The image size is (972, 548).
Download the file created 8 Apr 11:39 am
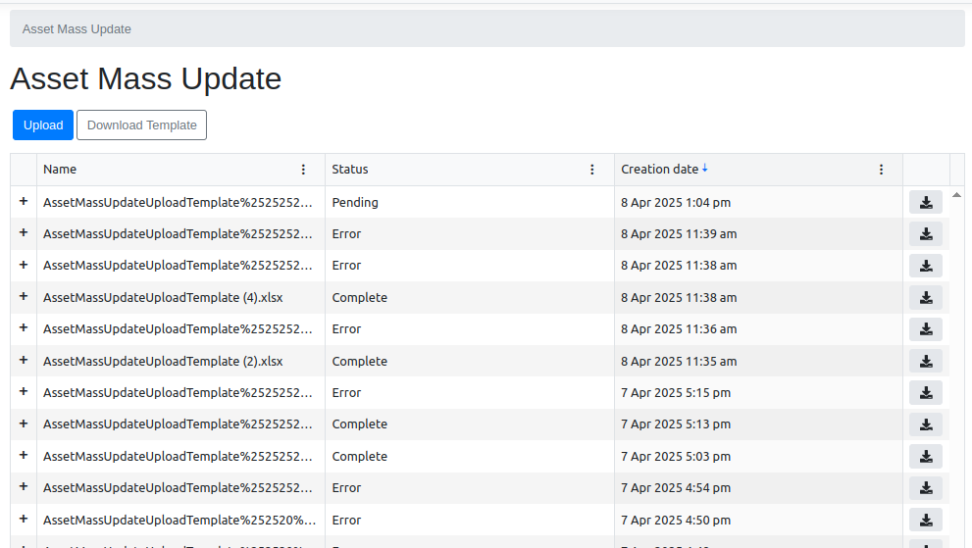pyautogui.click(x=925, y=234)
